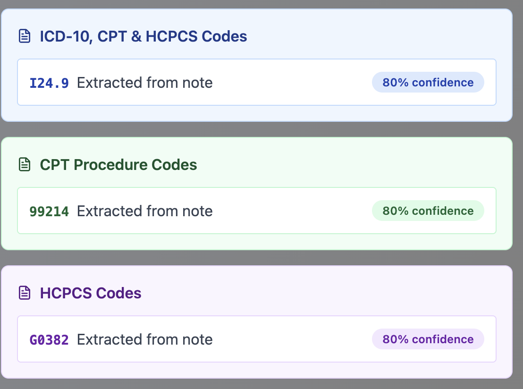The width and height of the screenshot is (523, 389).
Task: Click the document icon beside ICD-10 heading
Action: point(25,36)
